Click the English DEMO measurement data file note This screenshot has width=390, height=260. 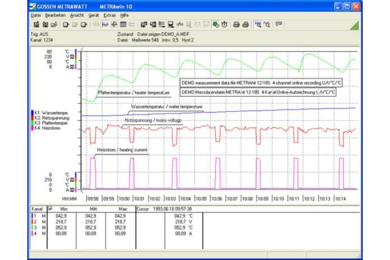pyautogui.click(x=261, y=83)
